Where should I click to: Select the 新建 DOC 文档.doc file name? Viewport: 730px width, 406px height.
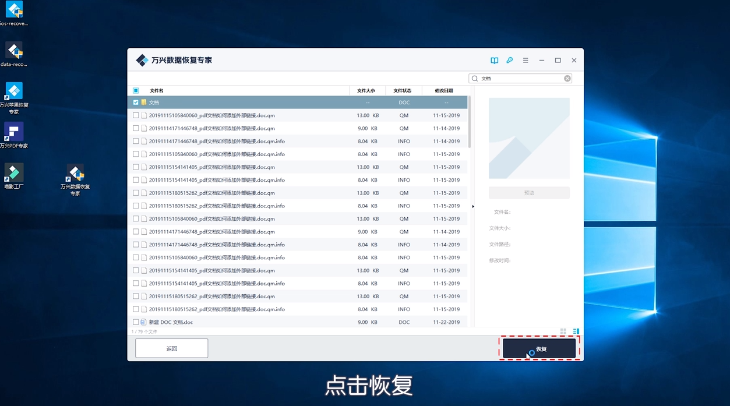pyautogui.click(x=171, y=322)
